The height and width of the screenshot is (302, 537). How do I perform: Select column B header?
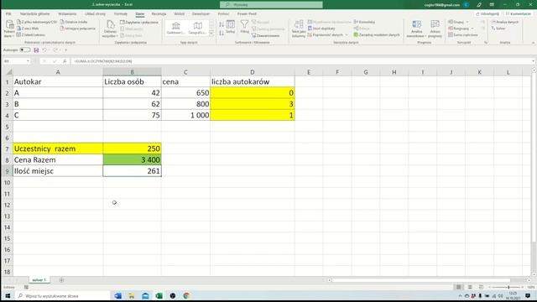133,72
